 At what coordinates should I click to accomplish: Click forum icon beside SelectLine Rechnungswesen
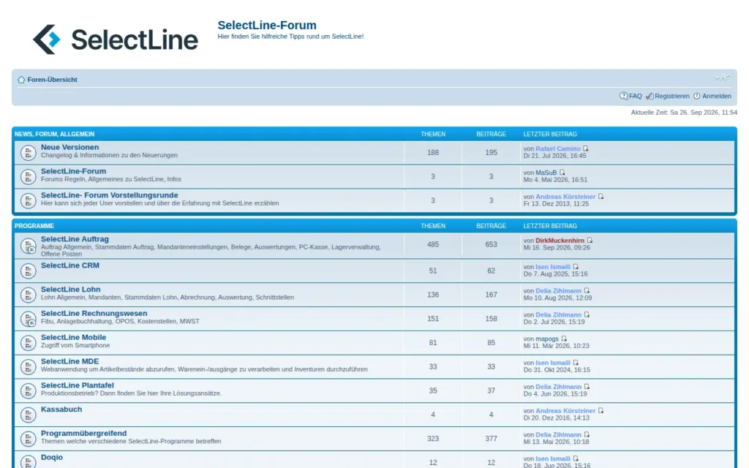pyautogui.click(x=29, y=319)
